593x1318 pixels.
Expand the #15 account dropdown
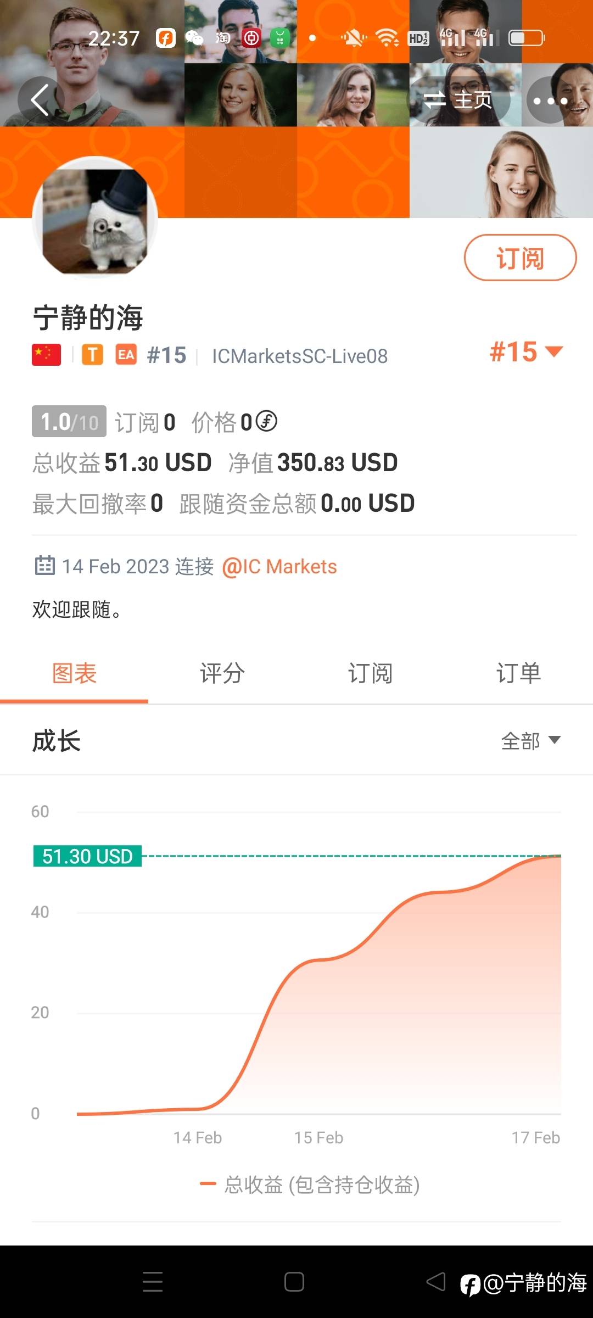tap(526, 351)
